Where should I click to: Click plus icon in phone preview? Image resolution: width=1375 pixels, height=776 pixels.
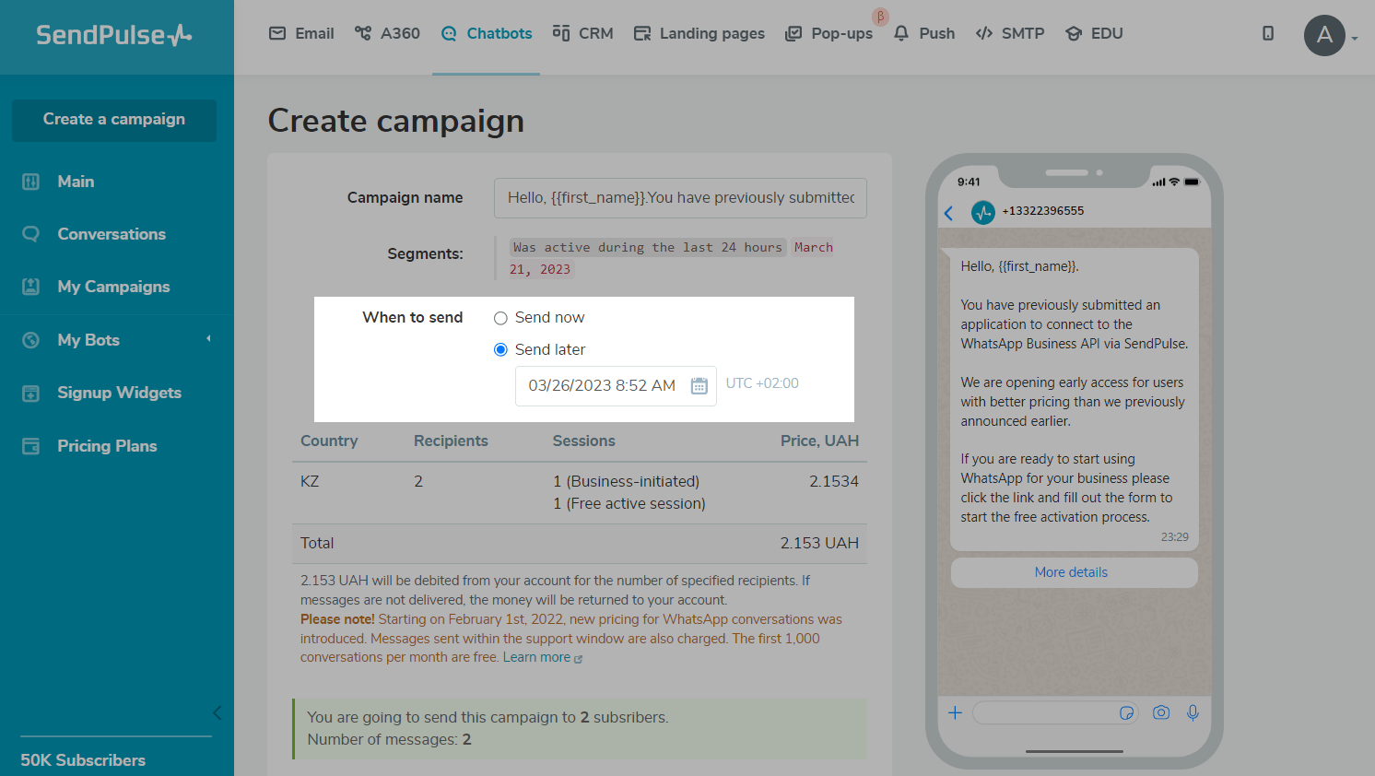(956, 712)
